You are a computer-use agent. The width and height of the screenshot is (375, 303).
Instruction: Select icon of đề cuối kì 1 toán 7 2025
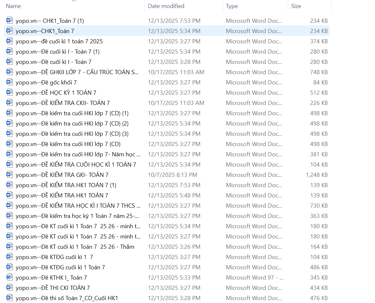click(10, 41)
